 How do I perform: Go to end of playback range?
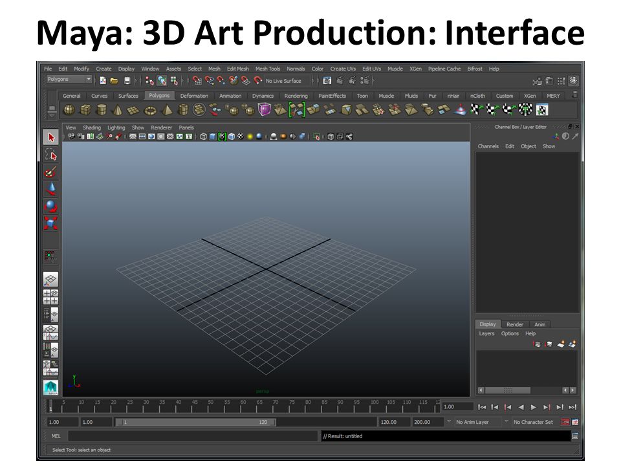click(572, 407)
